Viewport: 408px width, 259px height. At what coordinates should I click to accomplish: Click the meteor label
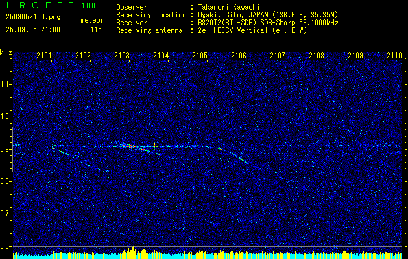pos(92,20)
